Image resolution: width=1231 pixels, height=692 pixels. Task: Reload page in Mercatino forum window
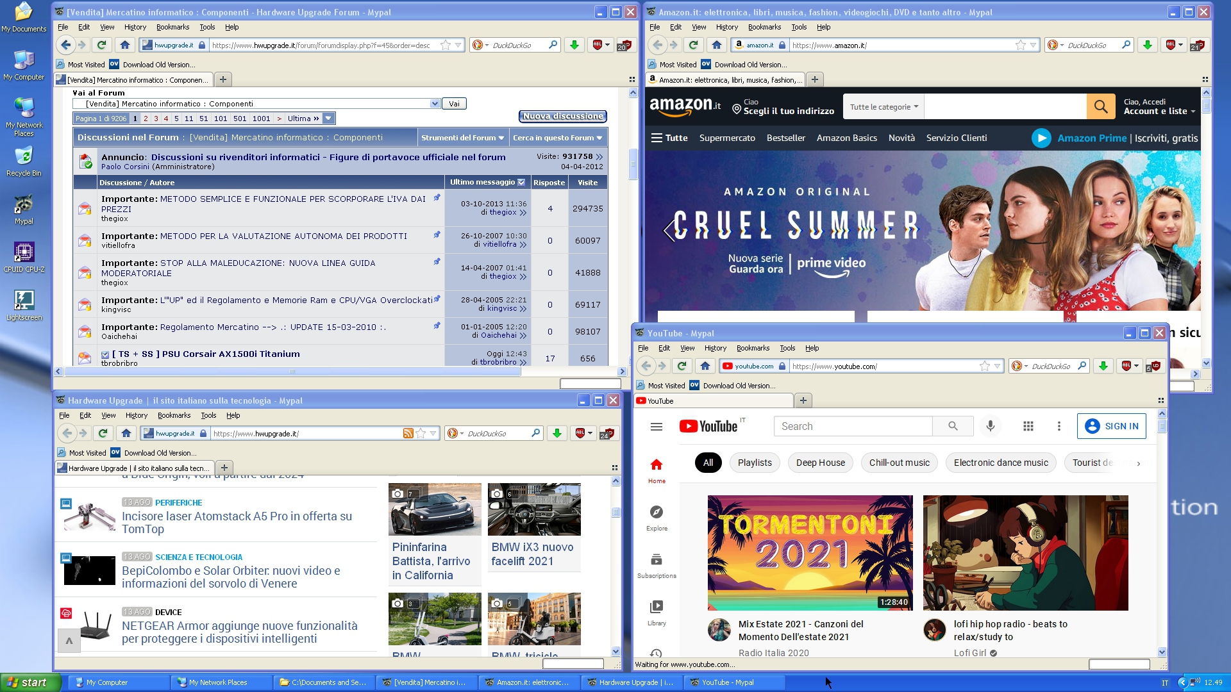(101, 45)
